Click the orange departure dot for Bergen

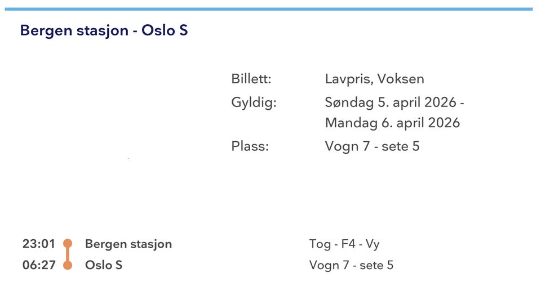pyautogui.click(x=68, y=244)
